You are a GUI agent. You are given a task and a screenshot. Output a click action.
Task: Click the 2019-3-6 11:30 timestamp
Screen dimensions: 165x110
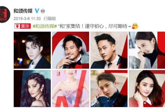27,19
